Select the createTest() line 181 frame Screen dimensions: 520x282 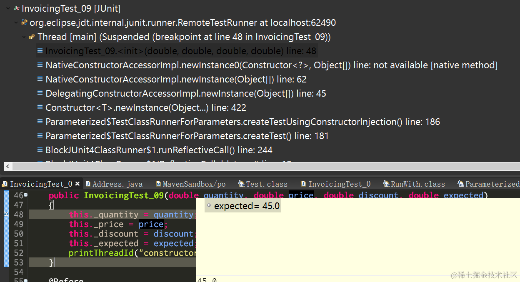(187, 136)
